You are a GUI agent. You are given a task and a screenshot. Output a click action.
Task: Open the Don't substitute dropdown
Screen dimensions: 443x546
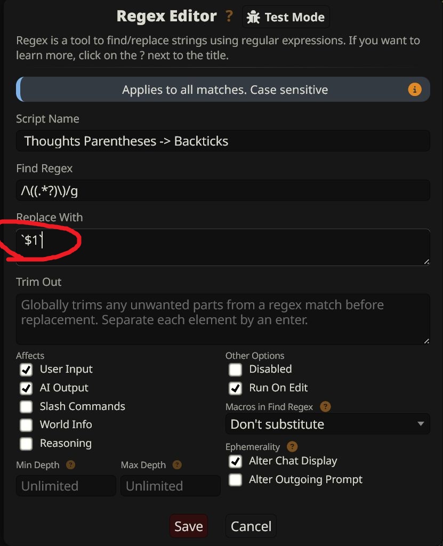(x=327, y=424)
